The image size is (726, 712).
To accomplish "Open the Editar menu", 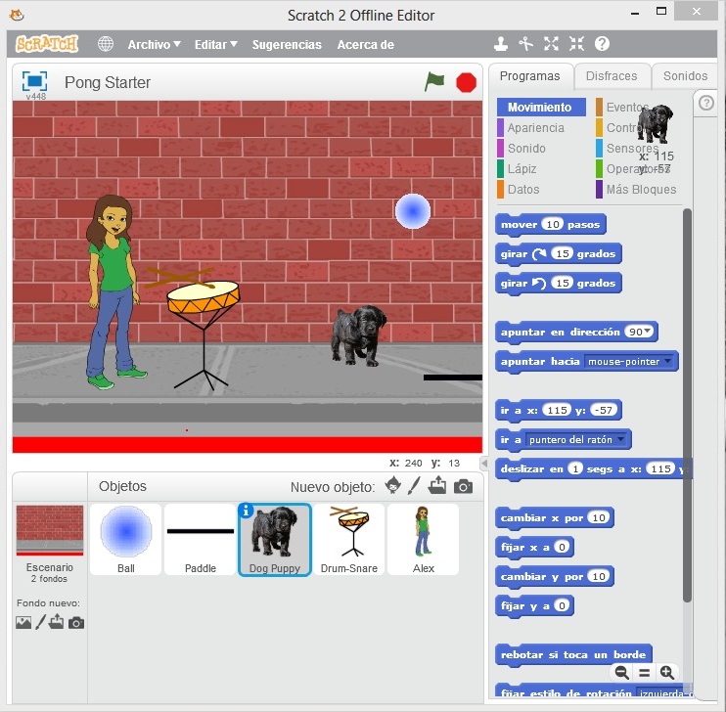I will (x=216, y=44).
